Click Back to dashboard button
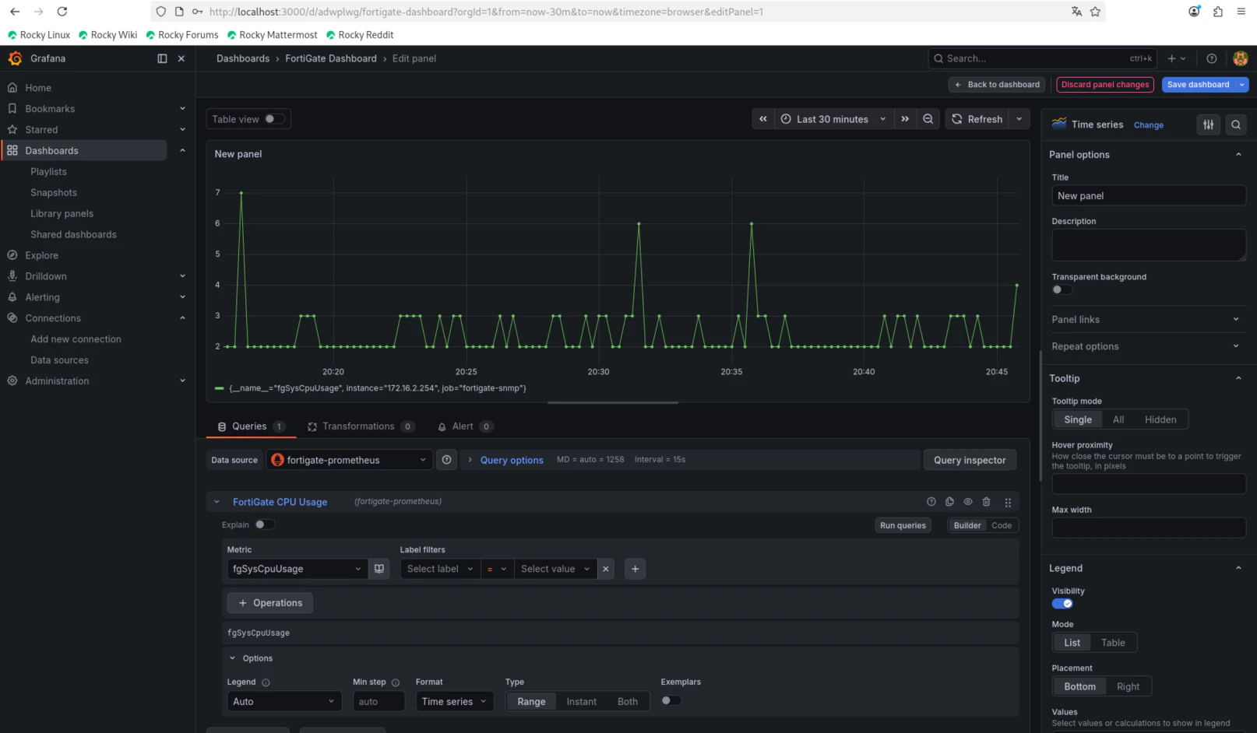Image resolution: width=1257 pixels, height=733 pixels. [x=998, y=85]
